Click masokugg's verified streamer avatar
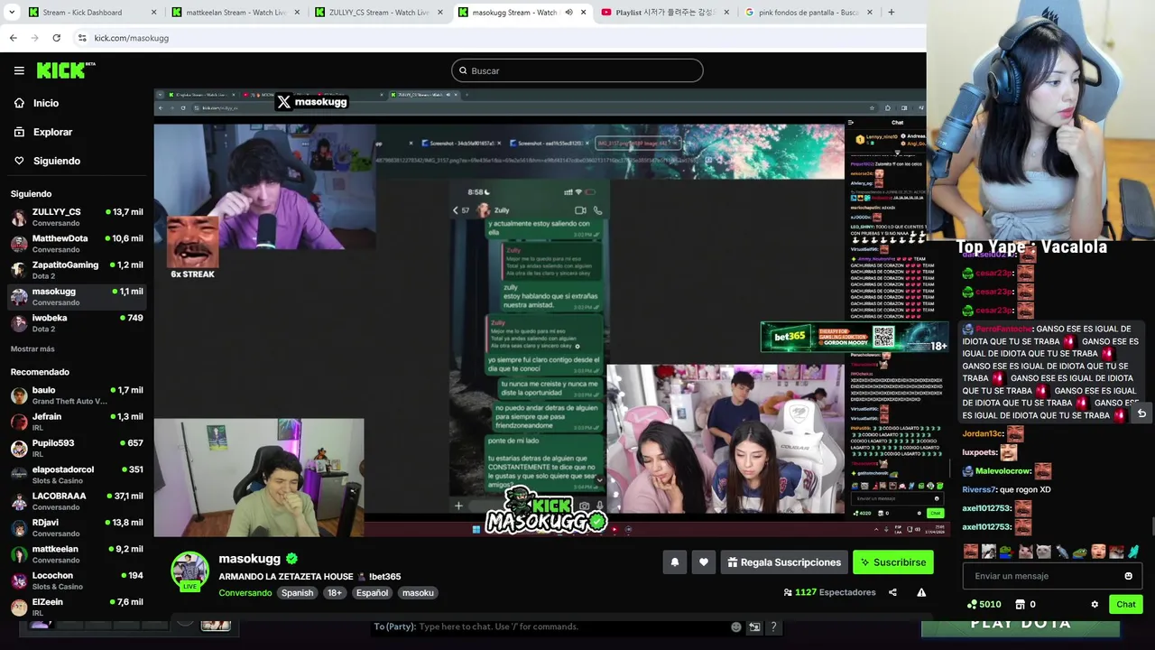Viewport: 1155px width, 650px height. click(189, 571)
